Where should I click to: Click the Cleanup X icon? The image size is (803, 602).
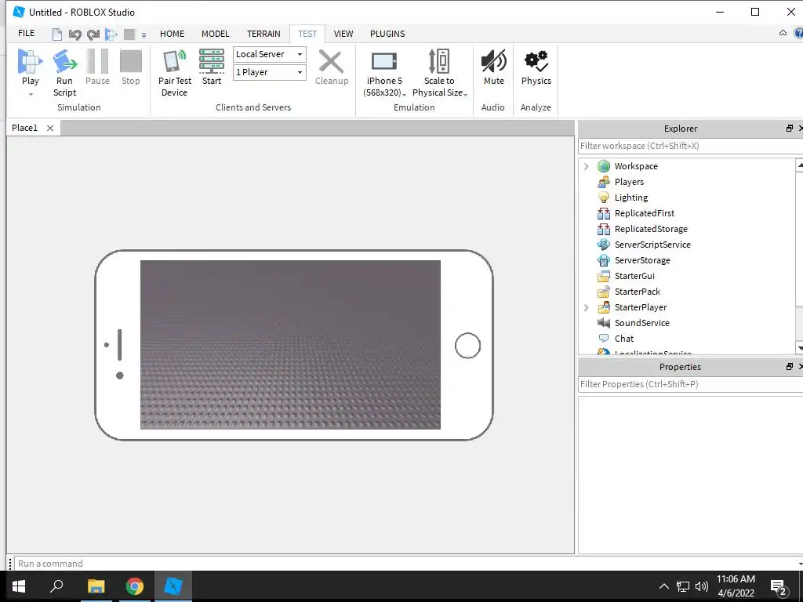332,61
